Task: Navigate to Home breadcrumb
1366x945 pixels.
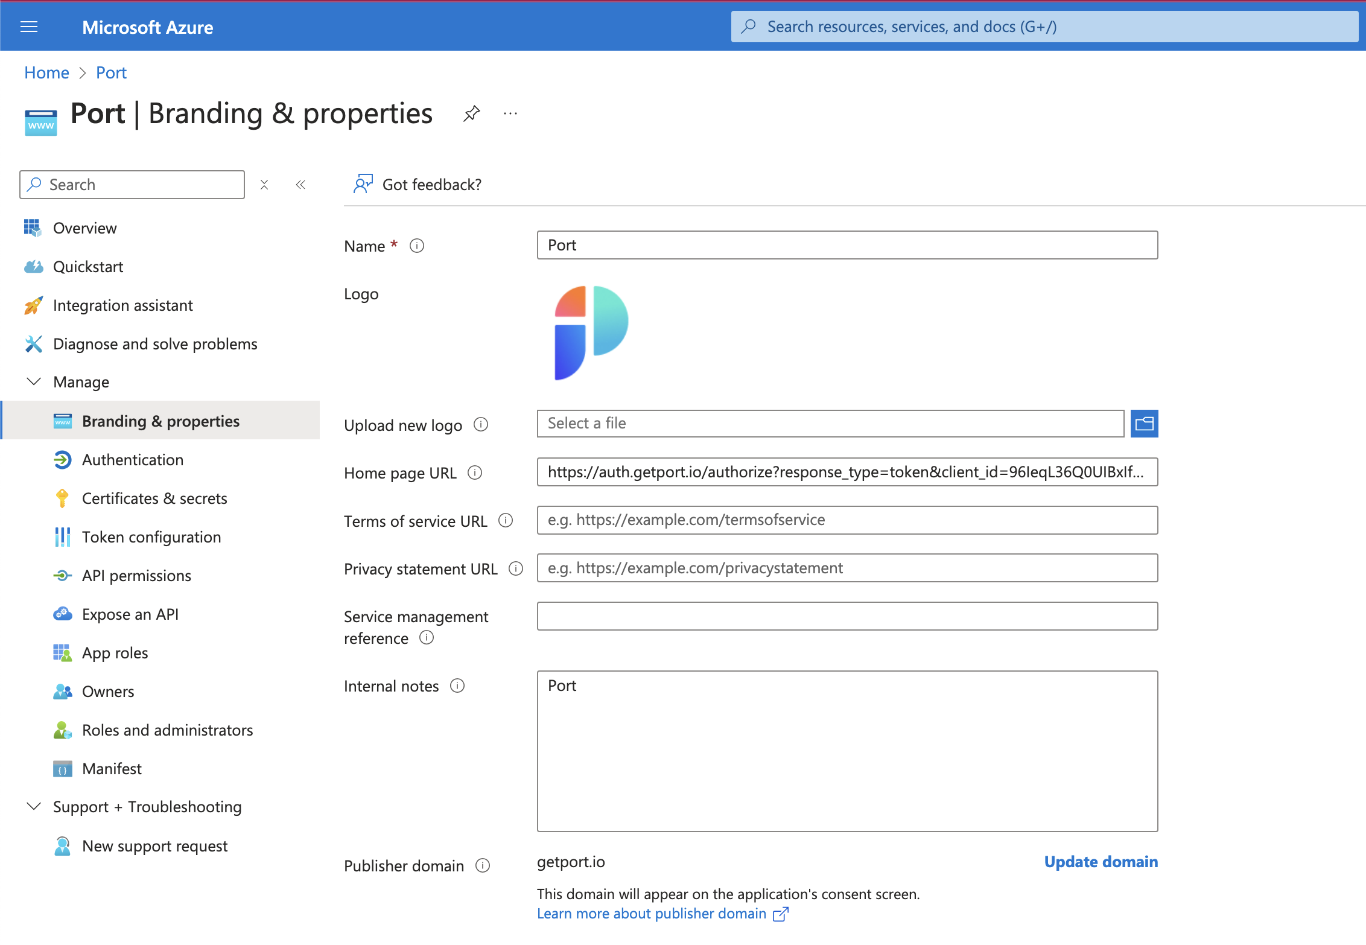Action: 46,72
